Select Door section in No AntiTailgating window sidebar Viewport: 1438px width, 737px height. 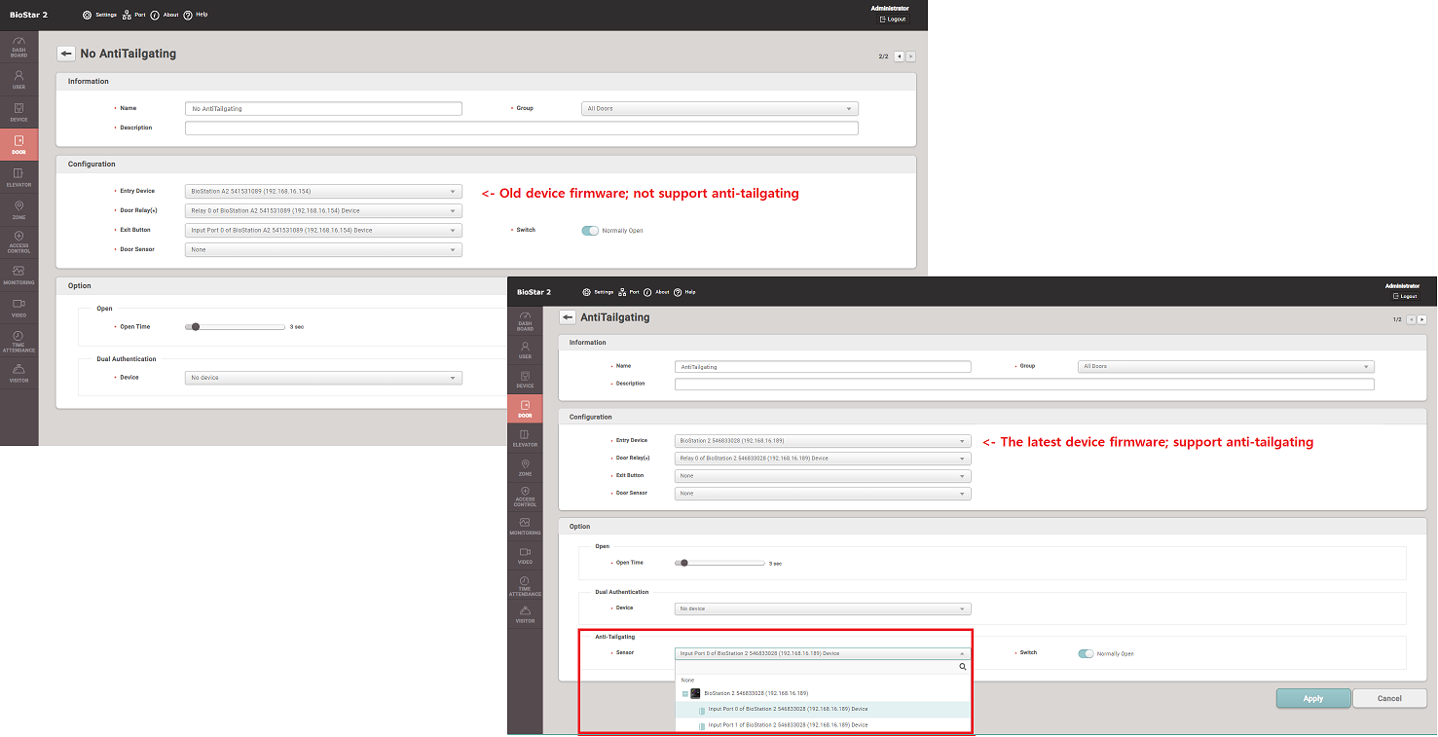click(x=18, y=145)
